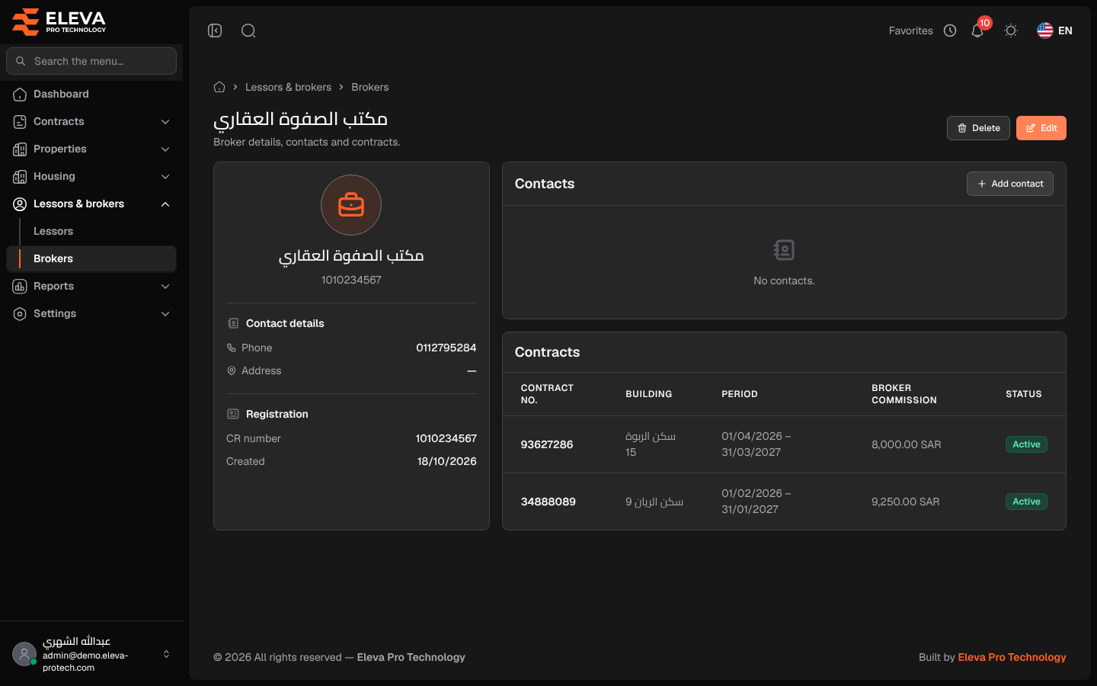
Task: Click the user avatar at sidebar bottom
Action: [24, 654]
